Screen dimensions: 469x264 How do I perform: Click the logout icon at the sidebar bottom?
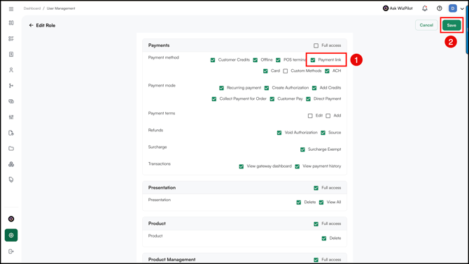pyautogui.click(x=11, y=251)
